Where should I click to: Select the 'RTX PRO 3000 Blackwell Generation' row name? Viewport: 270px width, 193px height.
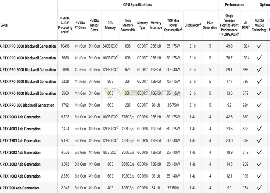(28, 70)
